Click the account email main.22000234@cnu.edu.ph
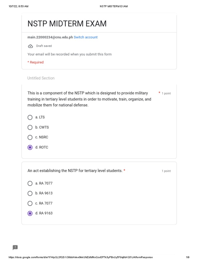The width and height of the screenshot is (198, 264). click(50, 37)
